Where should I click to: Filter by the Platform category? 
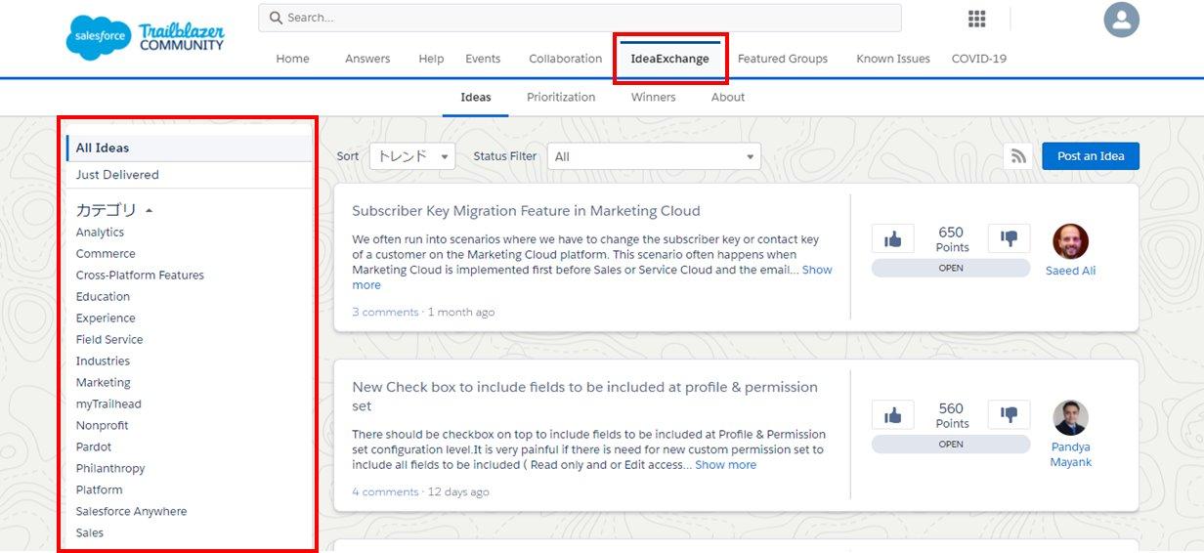100,490
